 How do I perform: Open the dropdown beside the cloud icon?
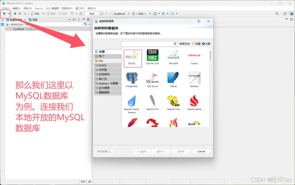pyautogui.click(x=159, y=14)
